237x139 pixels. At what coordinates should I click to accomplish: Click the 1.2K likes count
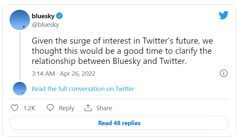click(29, 108)
